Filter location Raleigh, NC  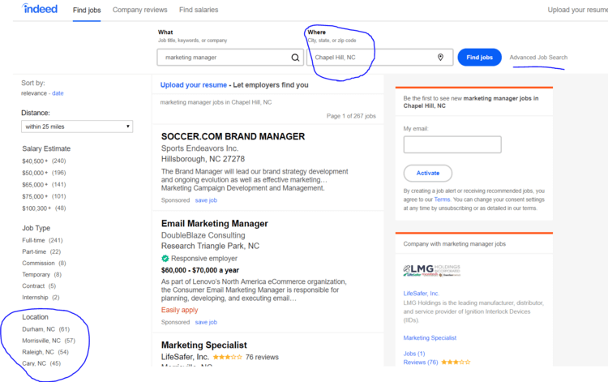pos(45,352)
